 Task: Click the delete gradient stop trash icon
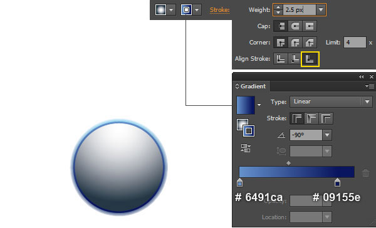click(x=365, y=173)
